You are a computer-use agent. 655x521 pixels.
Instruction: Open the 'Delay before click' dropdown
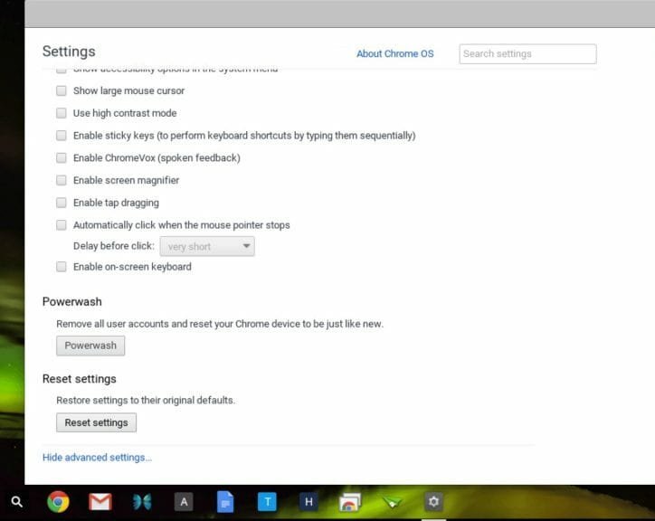click(x=207, y=246)
